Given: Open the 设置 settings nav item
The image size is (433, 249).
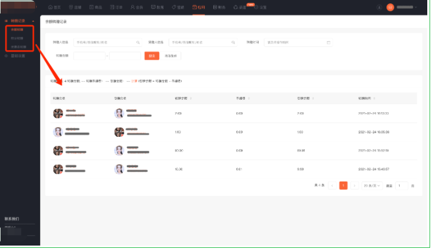Looking at the screenshot, I should tap(260, 7).
